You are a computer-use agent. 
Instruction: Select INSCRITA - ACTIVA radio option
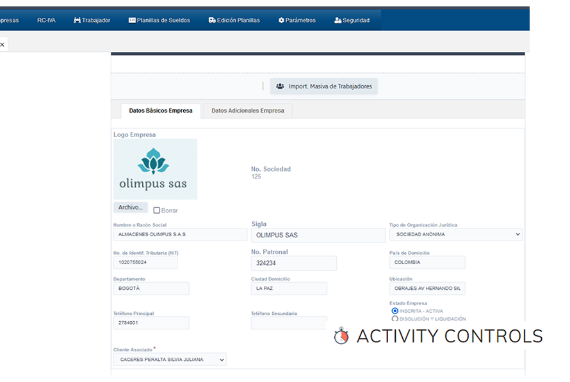(395, 311)
